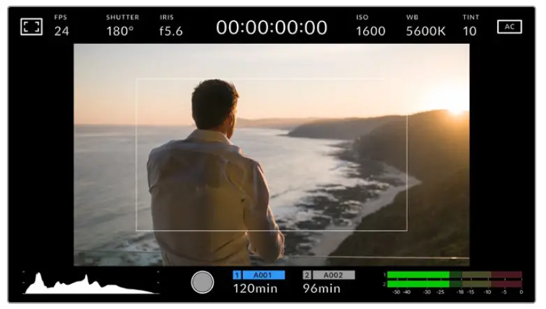Select storage card 2 labeled A002
This screenshot has height=309, width=546.
pos(329,276)
